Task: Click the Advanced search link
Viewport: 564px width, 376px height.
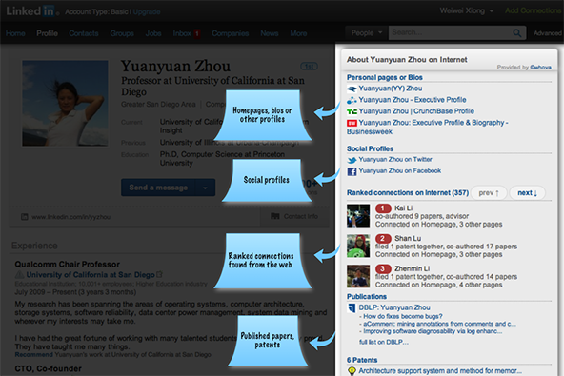Action: [548, 33]
